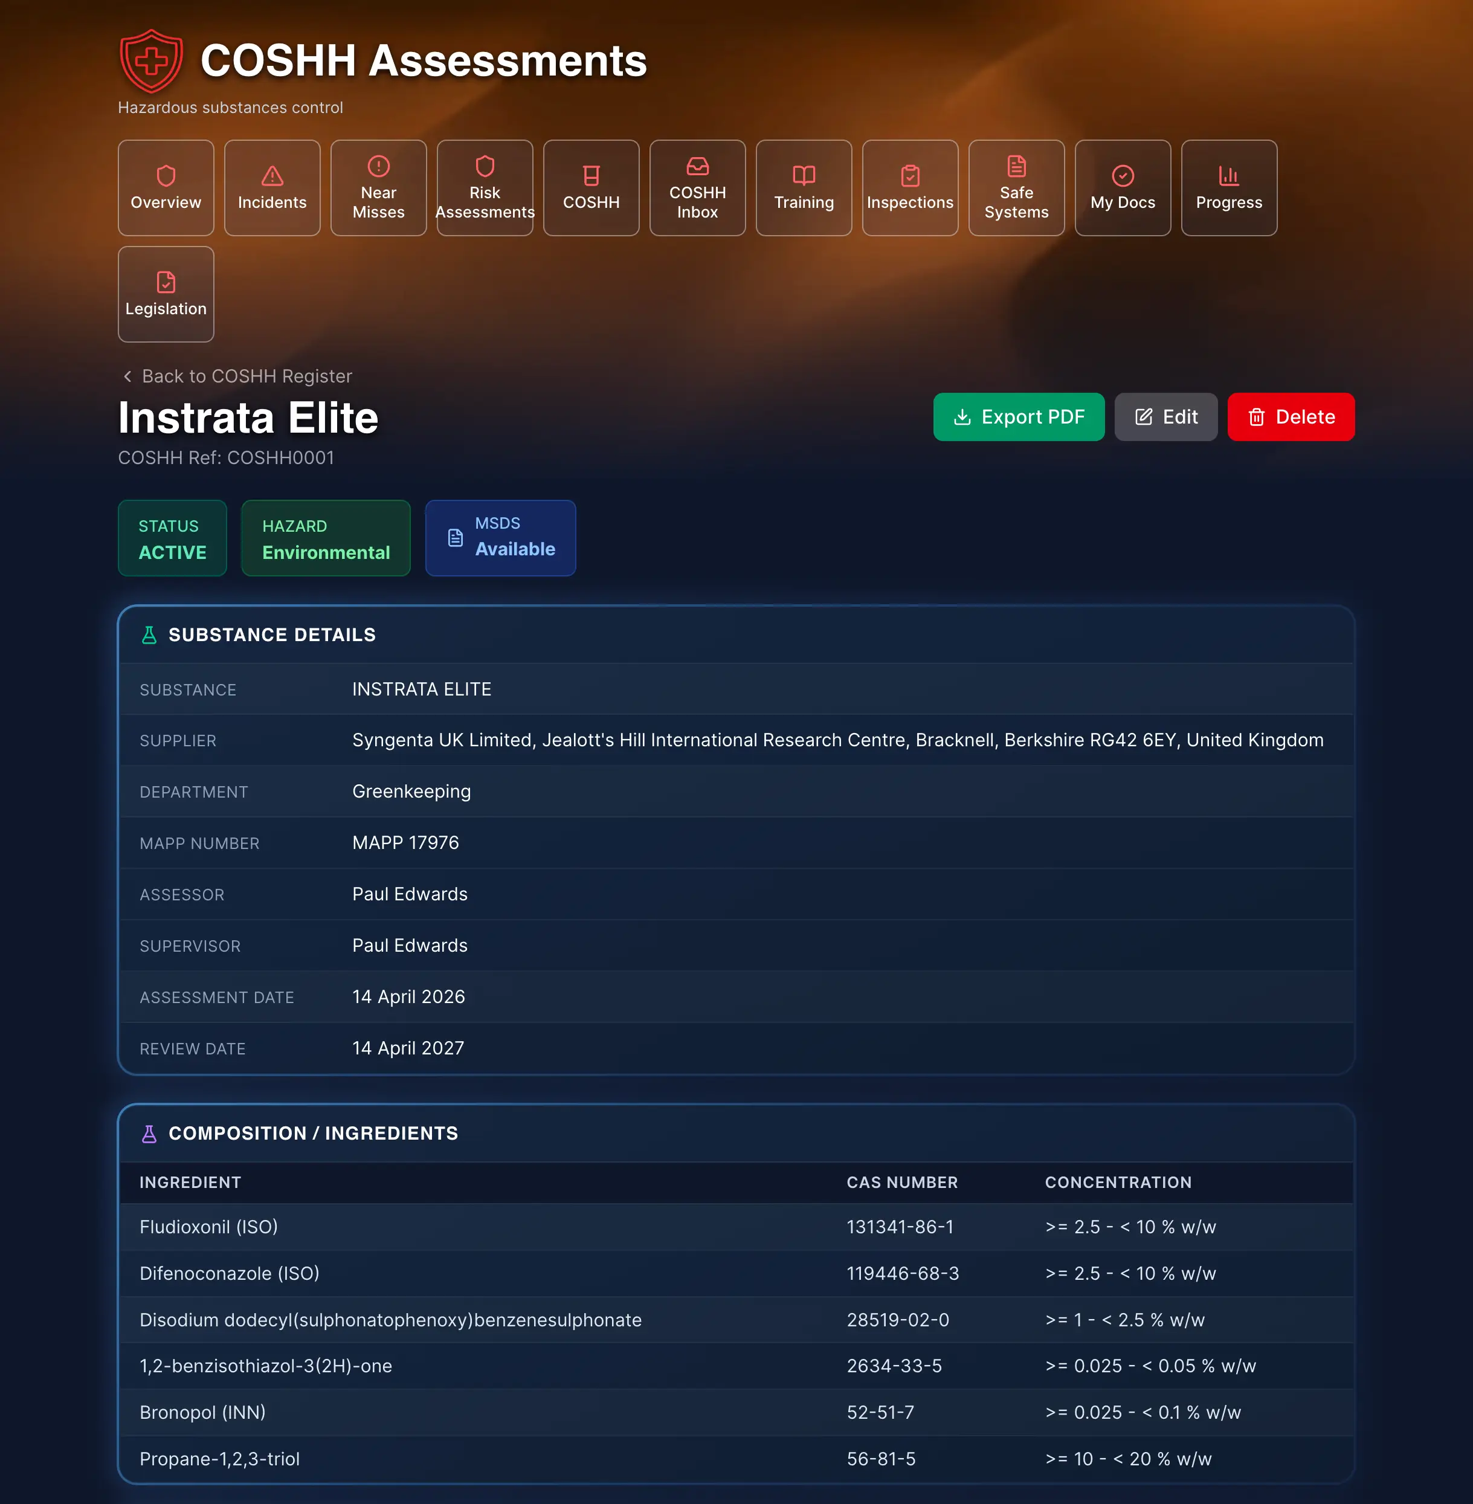Click the Substance Details heading
Viewport: 1473px width, 1504px height.
[x=272, y=635]
